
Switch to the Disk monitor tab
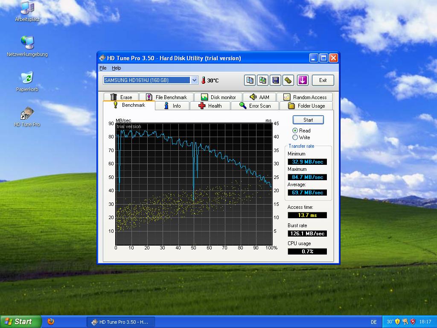[x=218, y=97]
